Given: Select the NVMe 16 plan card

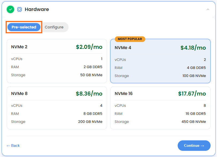Looking at the screenshot, I should tap(160, 108).
